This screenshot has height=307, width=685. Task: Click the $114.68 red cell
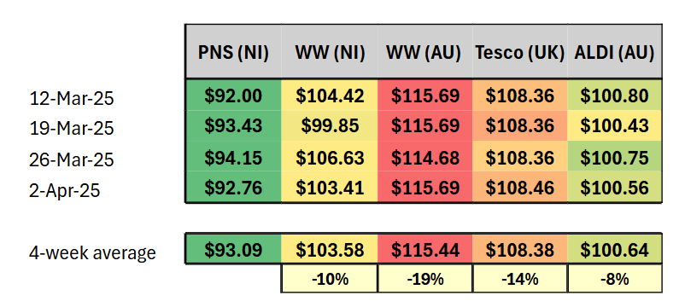click(x=425, y=156)
